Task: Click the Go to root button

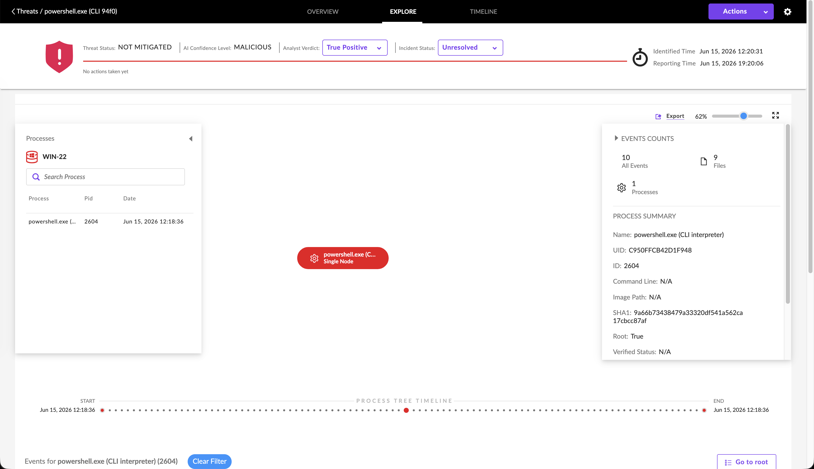Action: [x=746, y=462]
